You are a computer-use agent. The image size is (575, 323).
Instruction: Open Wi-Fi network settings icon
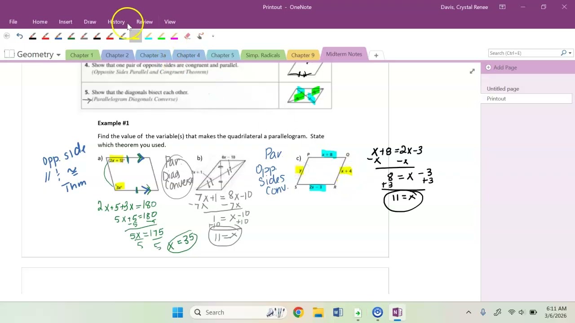pyautogui.click(x=512, y=312)
